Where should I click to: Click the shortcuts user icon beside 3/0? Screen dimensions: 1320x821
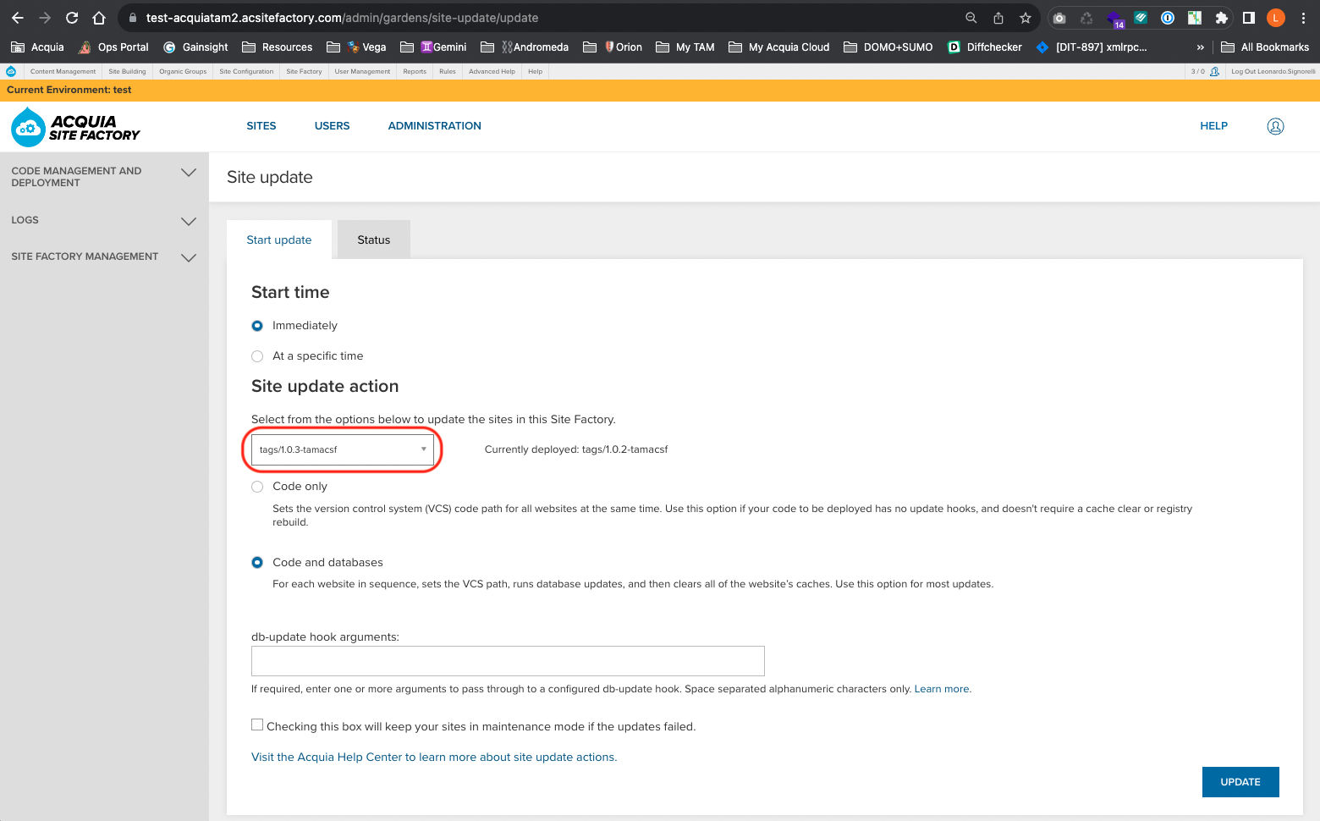(x=1214, y=71)
